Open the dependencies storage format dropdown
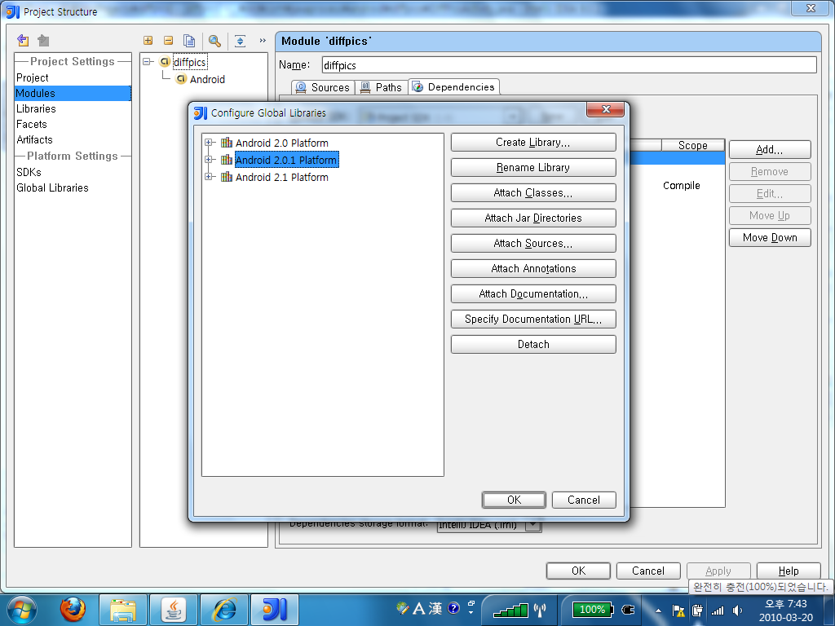Viewport: 835px width, 626px height. pyautogui.click(x=533, y=526)
